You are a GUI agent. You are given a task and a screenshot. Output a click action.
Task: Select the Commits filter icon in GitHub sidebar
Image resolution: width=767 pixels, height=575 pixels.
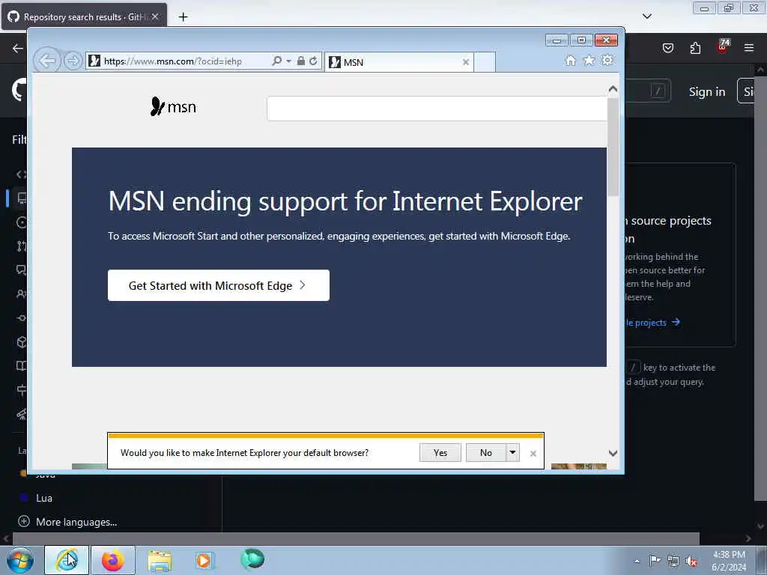click(x=22, y=317)
